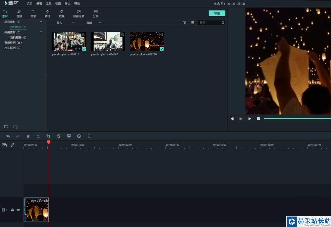Click the search magnifier icon
Screen dimensions: 331x227
[x=223, y=23]
